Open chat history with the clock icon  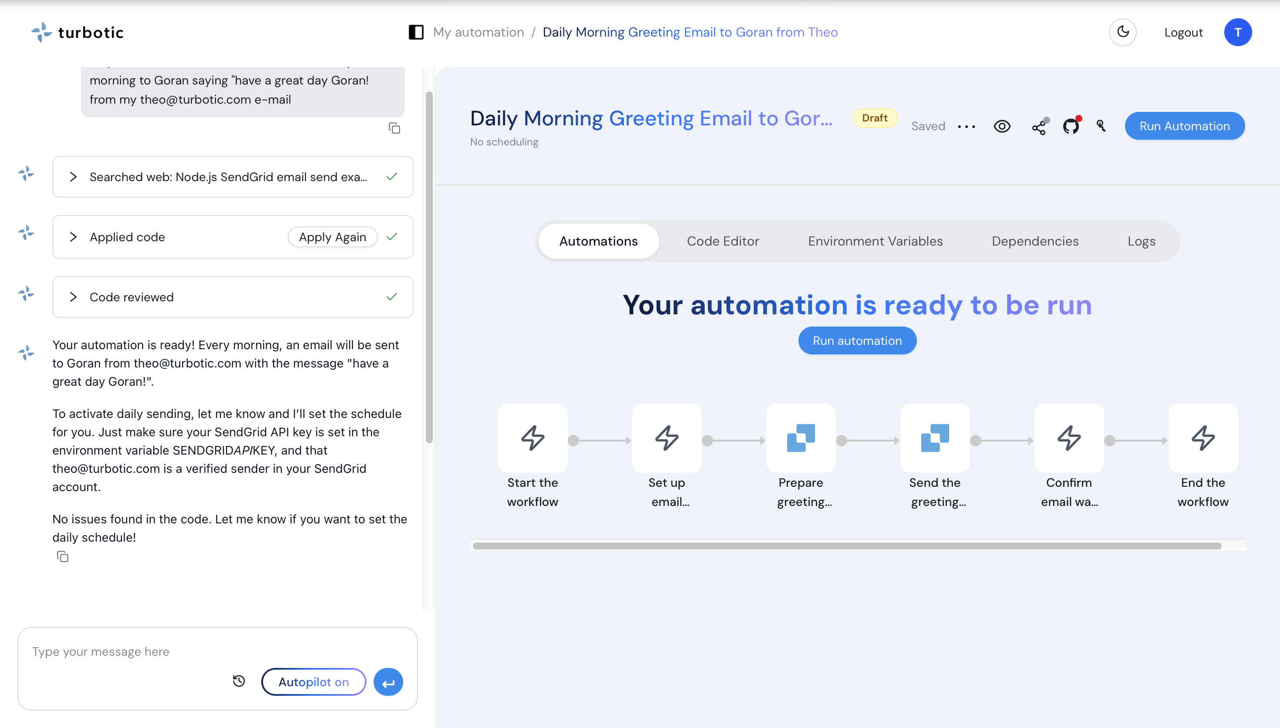click(x=239, y=681)
